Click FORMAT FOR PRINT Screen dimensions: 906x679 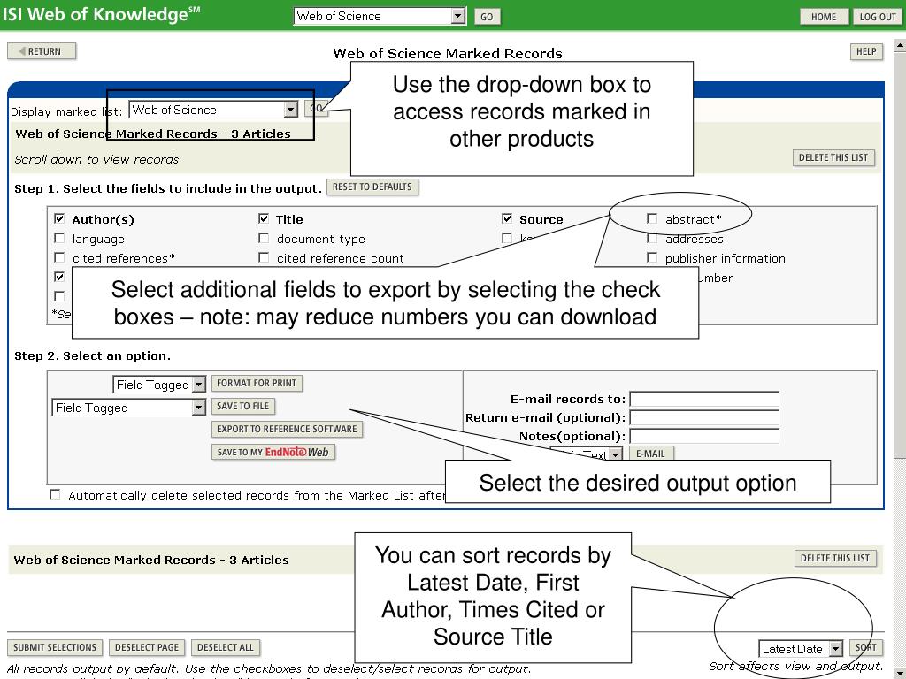[x=257, y=384]
